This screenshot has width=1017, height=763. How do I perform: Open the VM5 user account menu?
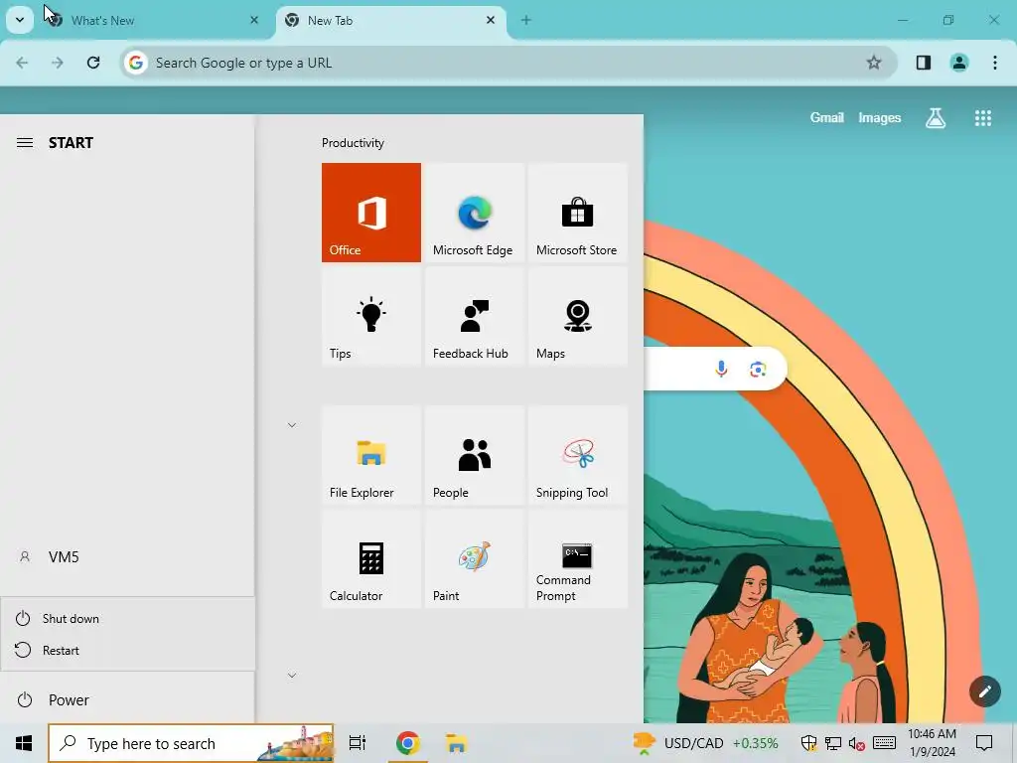[x=128, y=556]
